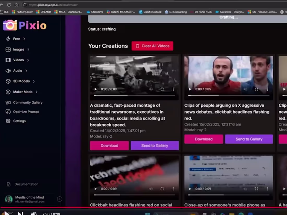The height and width of the screenshot is (215, 287).
Task: Toggle player volume speaker icon
Action: tap(34, 213)
